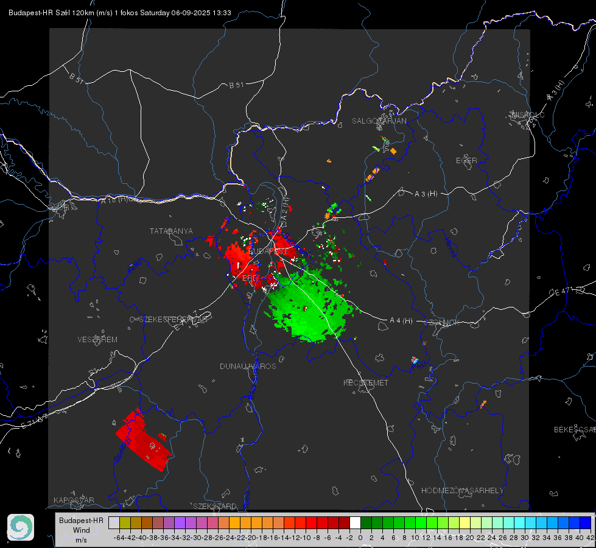Pick the bright red swatch between -10 and -8
The image size is (596, 548).
click(311, 522)
